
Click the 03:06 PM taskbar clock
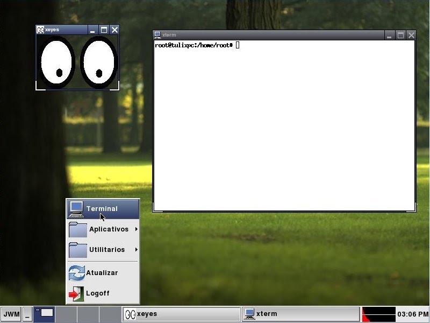[x=413, y=314]
